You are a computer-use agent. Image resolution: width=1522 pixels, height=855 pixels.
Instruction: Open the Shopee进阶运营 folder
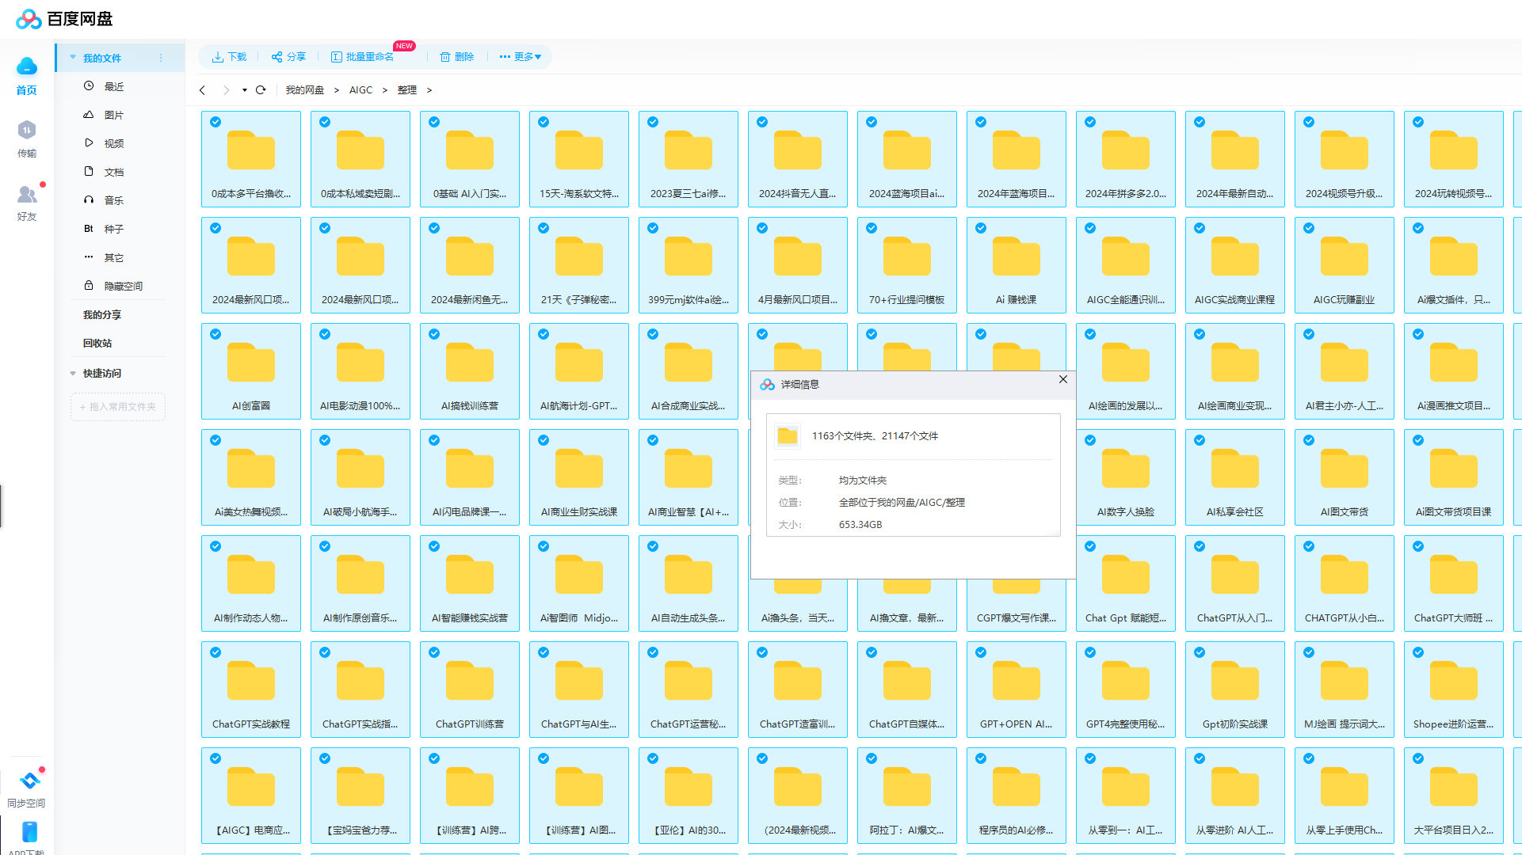tap(1453, 690)
